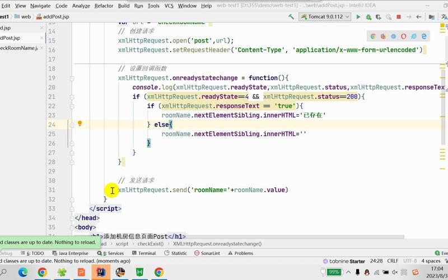Start debugging with the green bug icon
The image size is (448, 280).
pyautogui.click(x=368, y=17)
